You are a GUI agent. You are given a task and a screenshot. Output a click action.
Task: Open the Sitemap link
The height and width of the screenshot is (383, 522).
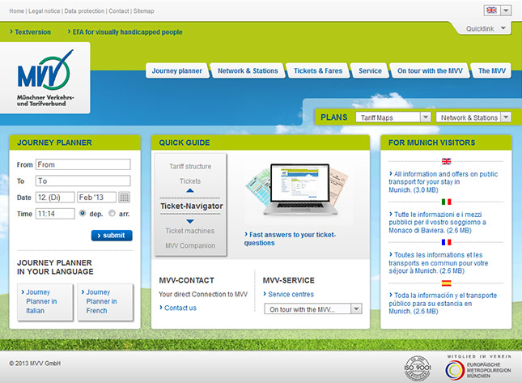click(143, 11)
